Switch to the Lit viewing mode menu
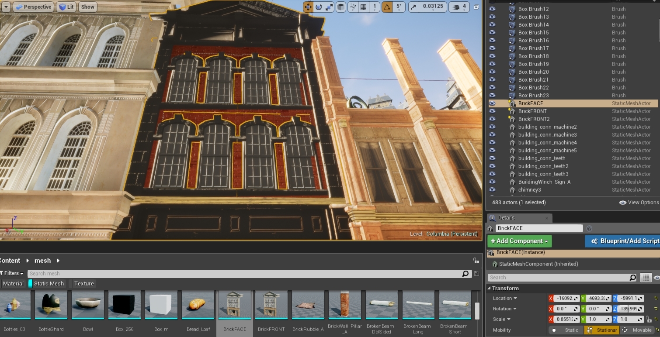The width and height of the screenshot is (660, 337). pos(66,7)
